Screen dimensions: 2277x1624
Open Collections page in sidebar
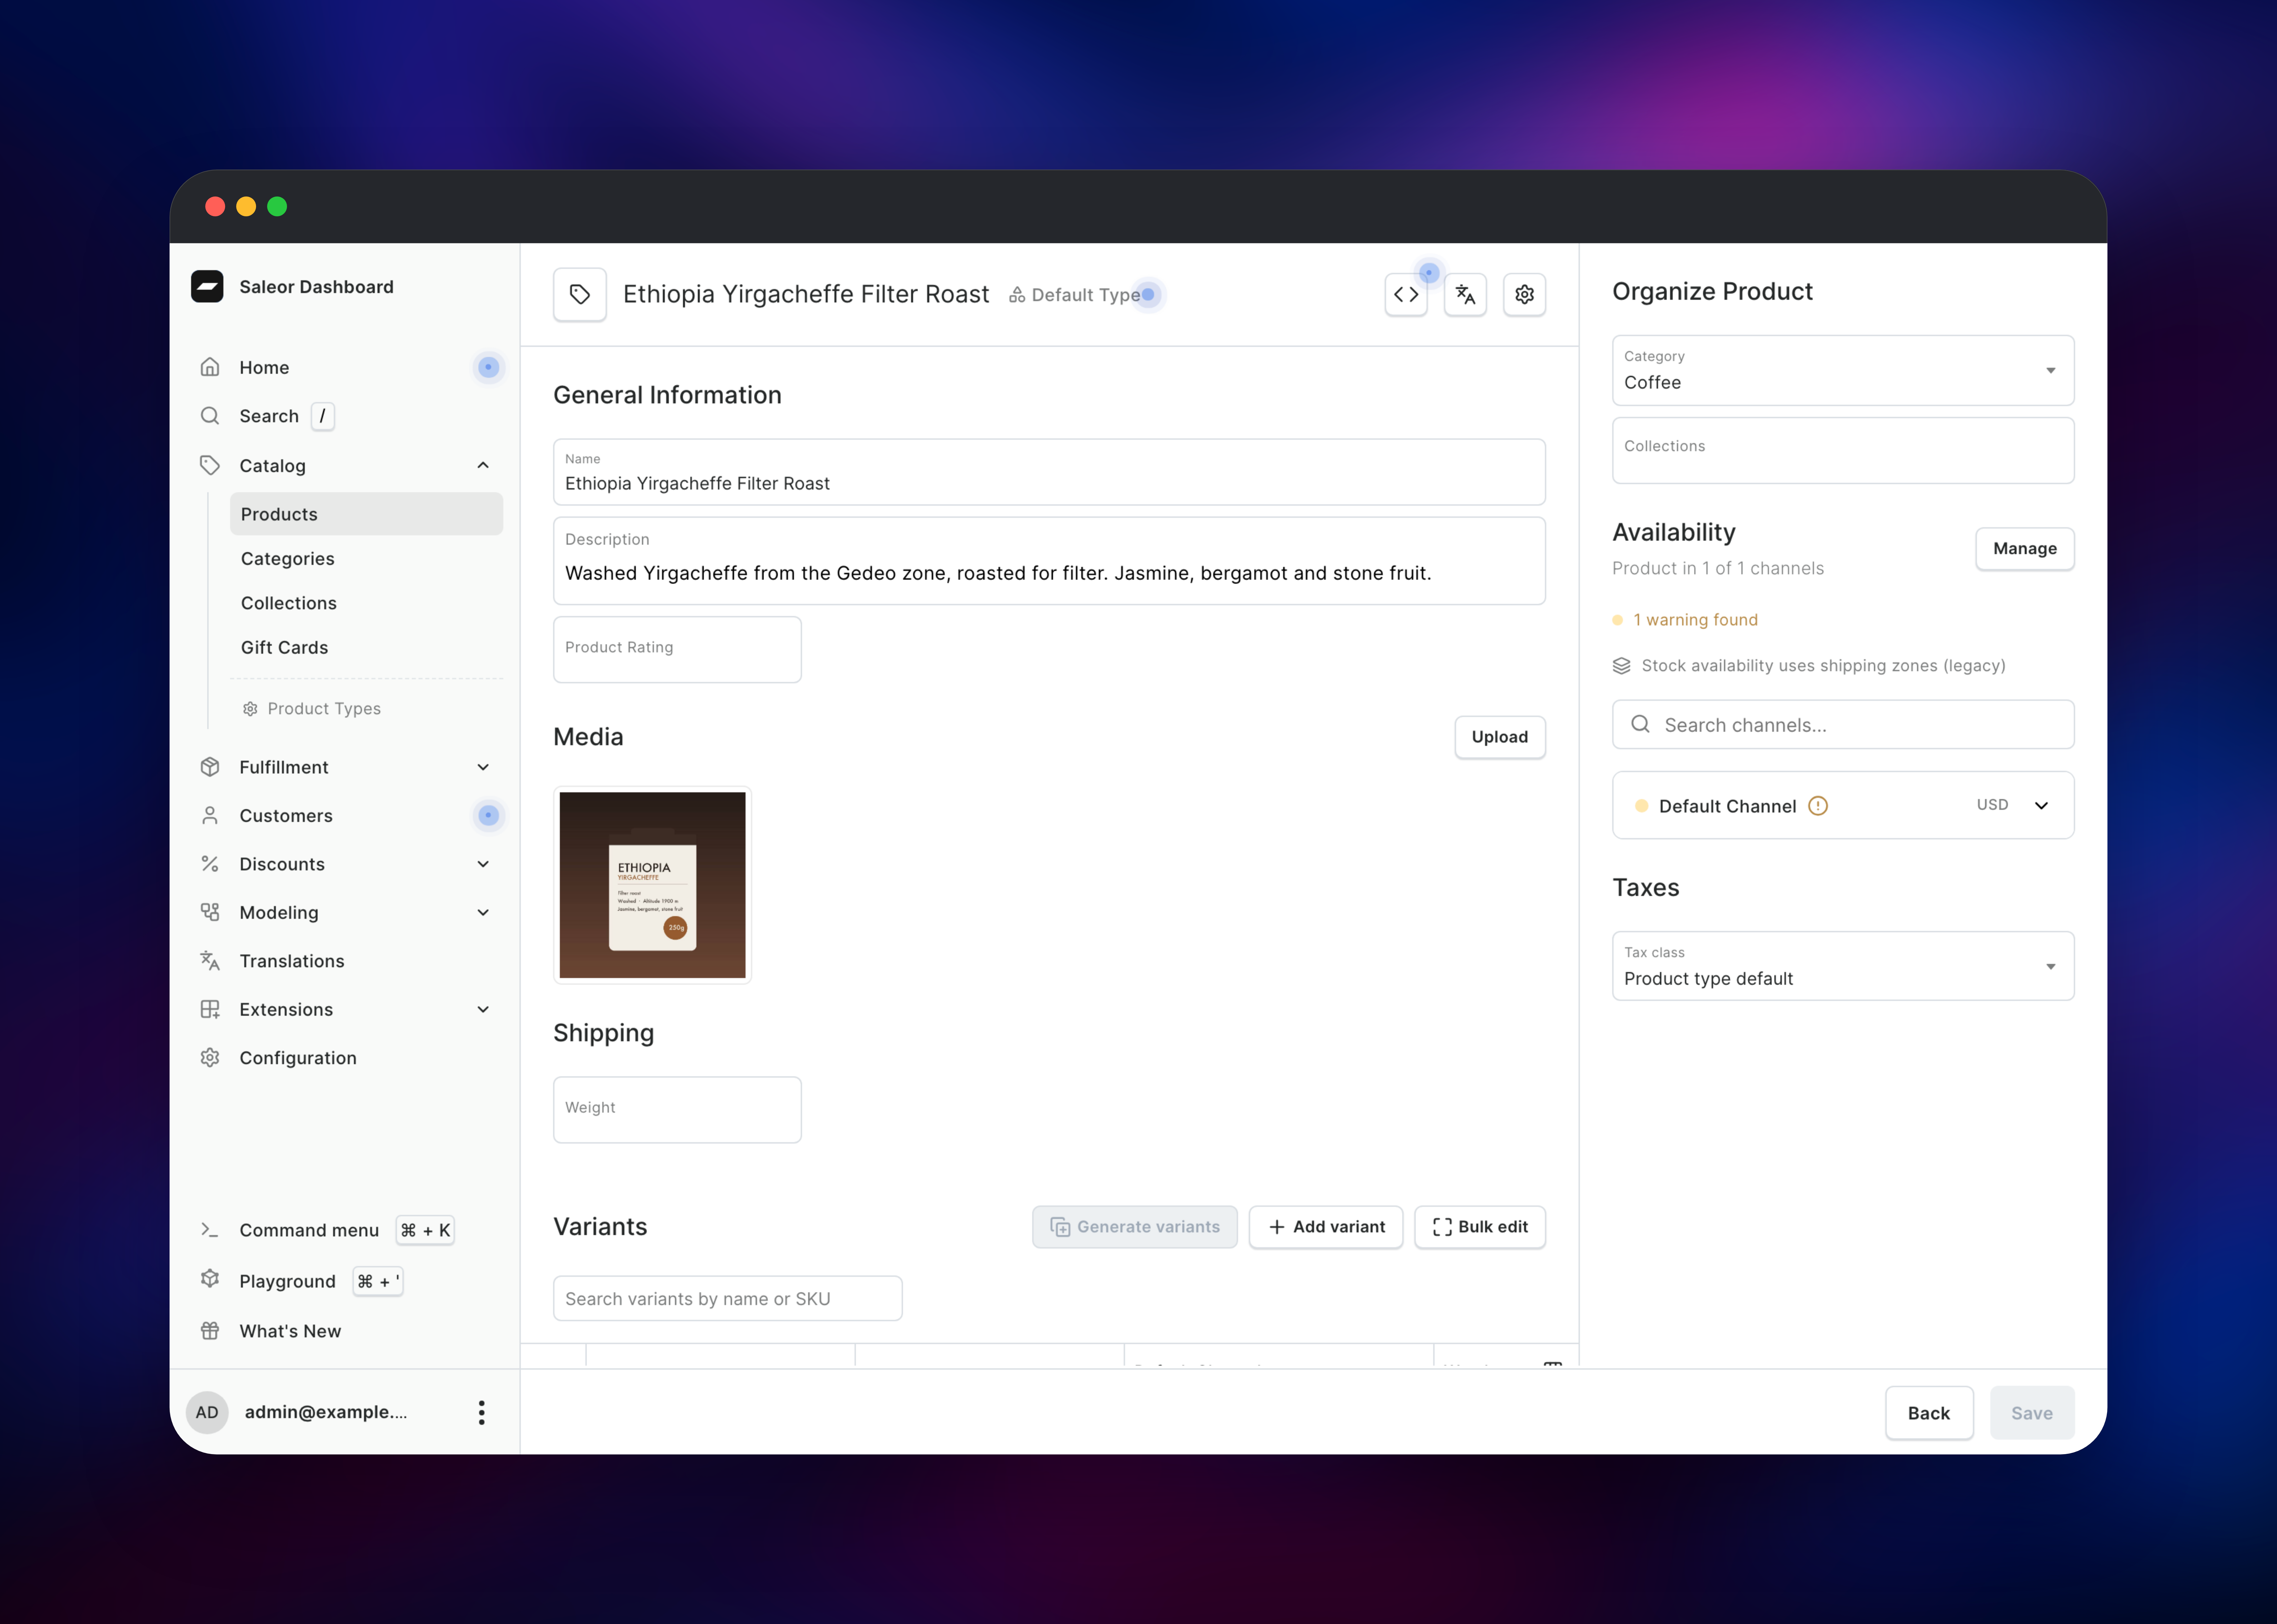click(x=289, y=603)
